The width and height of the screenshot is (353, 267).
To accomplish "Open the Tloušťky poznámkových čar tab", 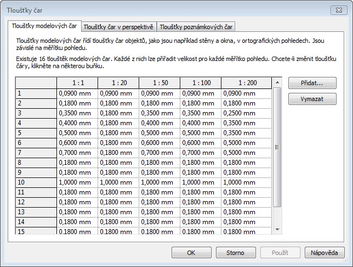I will pyautogui.click(x=196, y=26).
